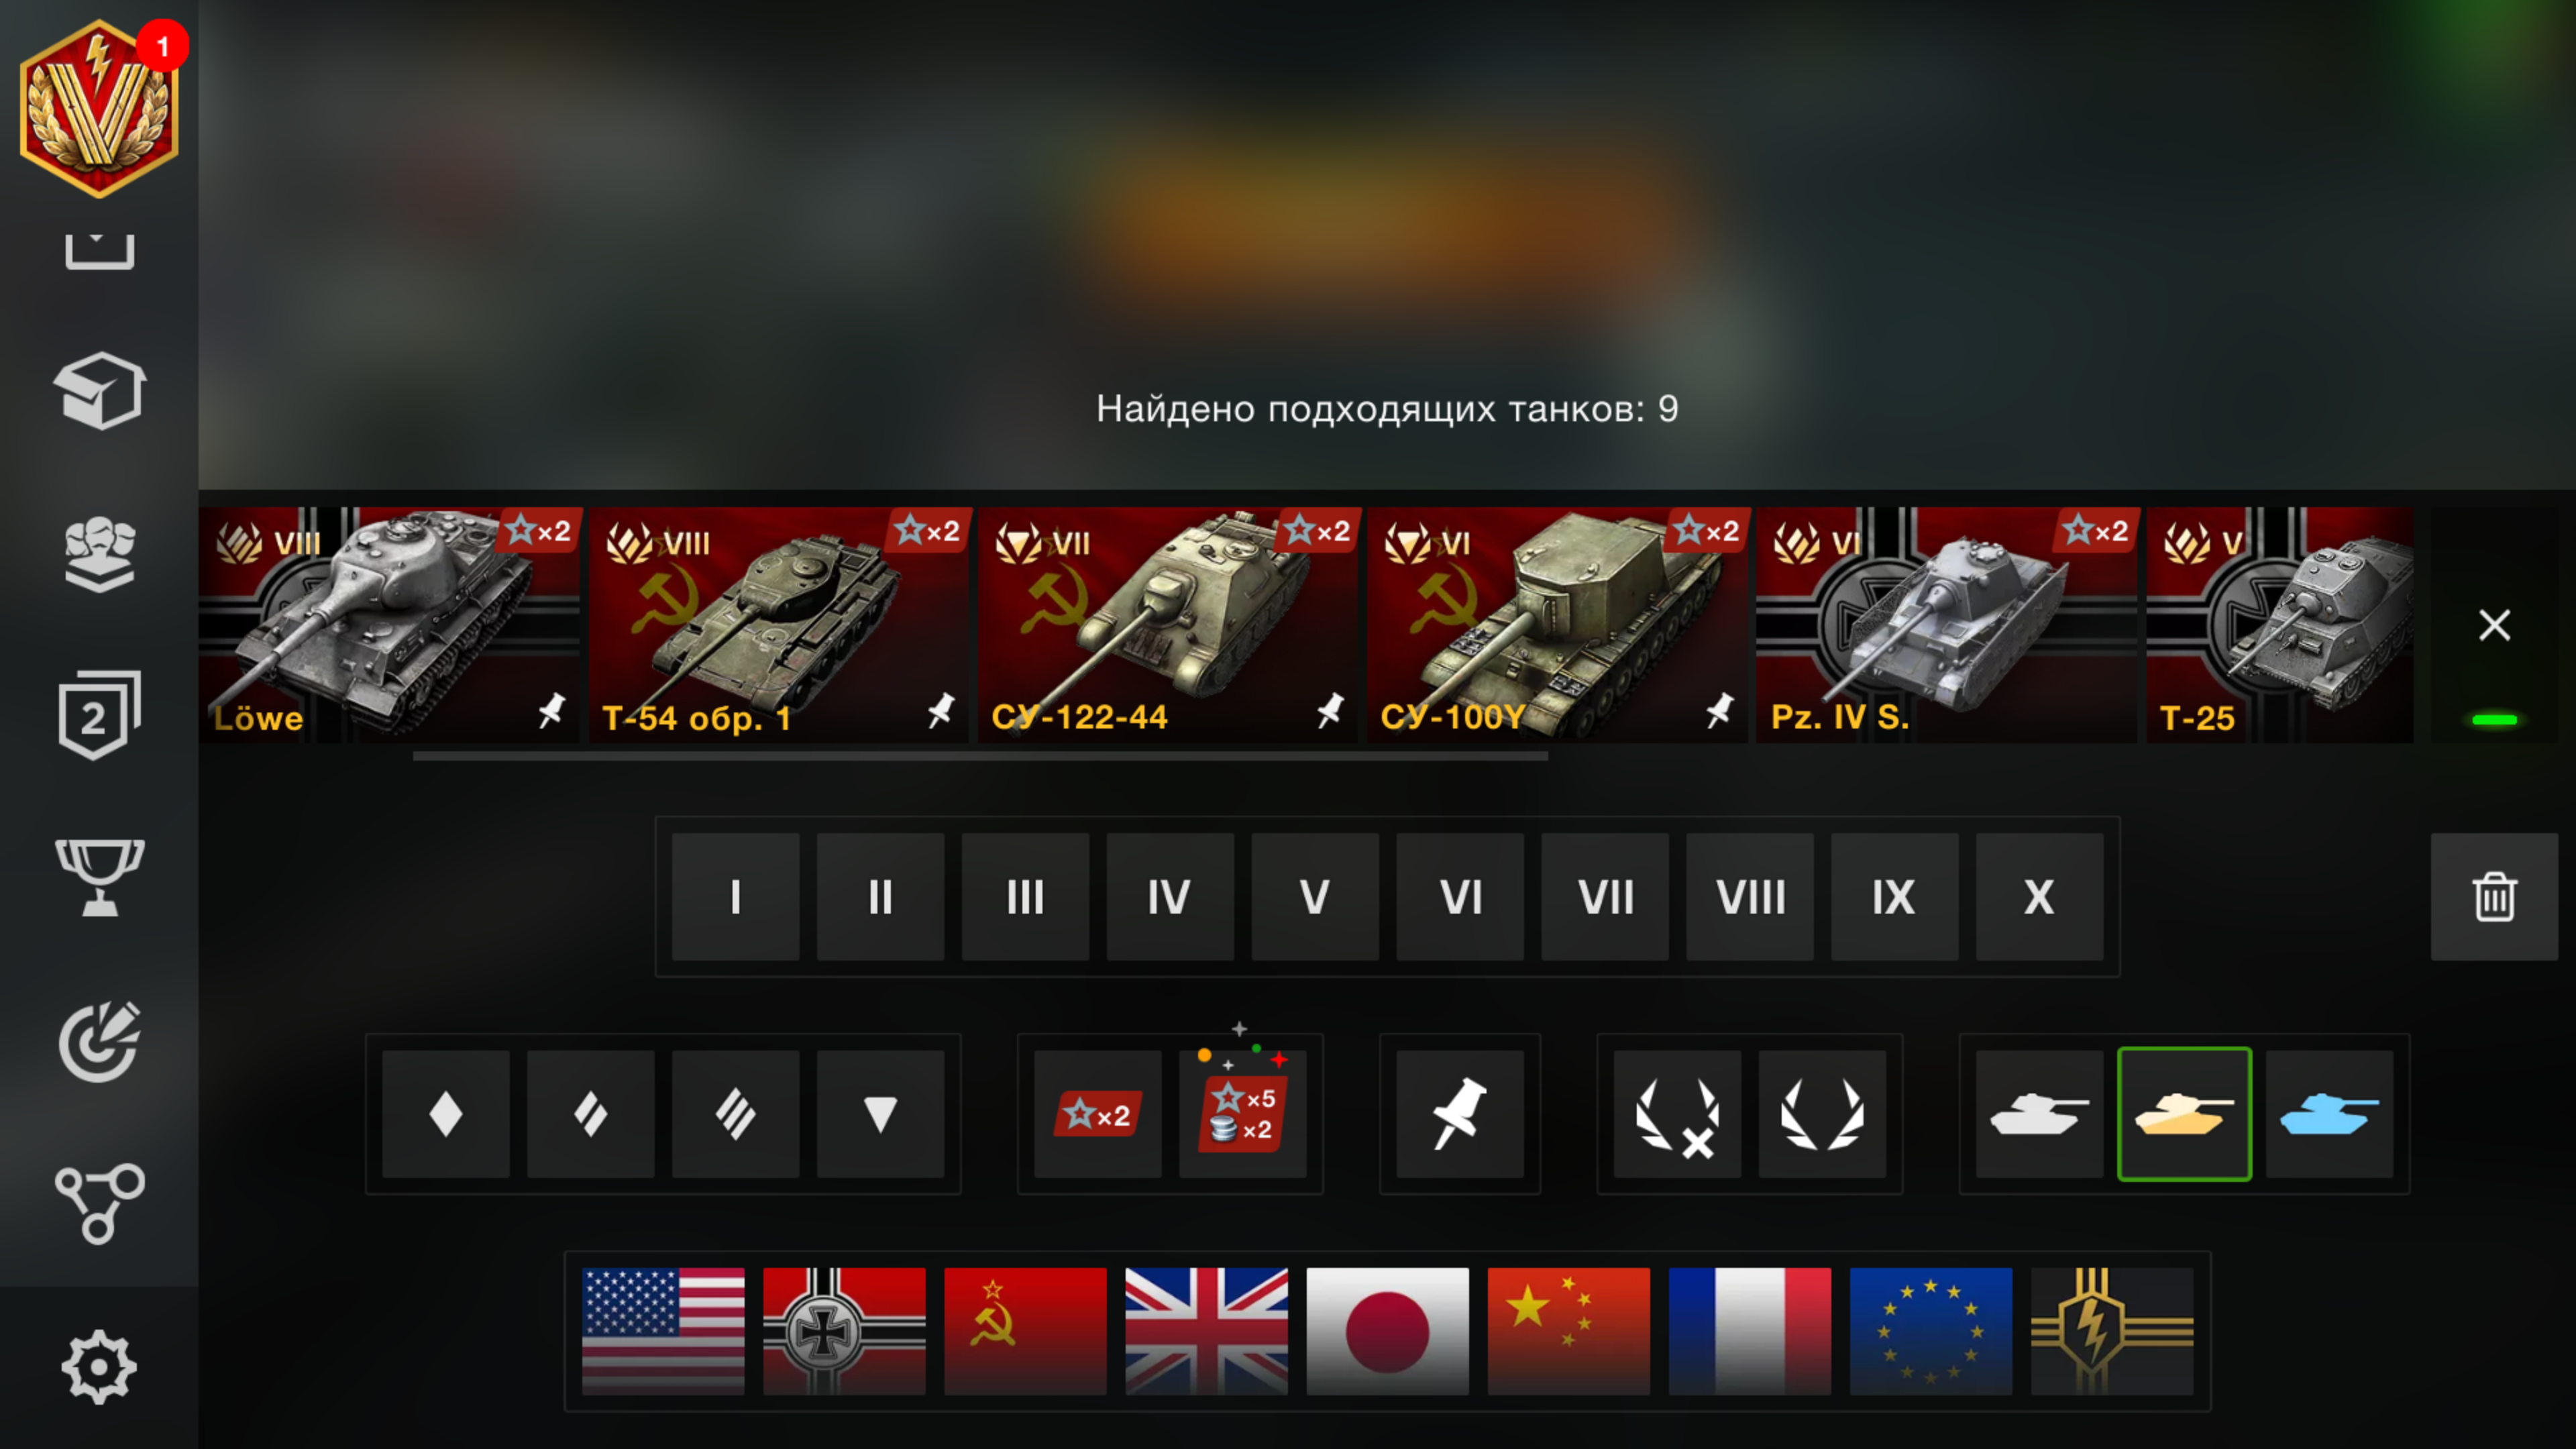This screenshot has width=2576, height=1449.
Task: Toggle the x2 experience bonus filter
Action: click(x=1098, y=1114)
